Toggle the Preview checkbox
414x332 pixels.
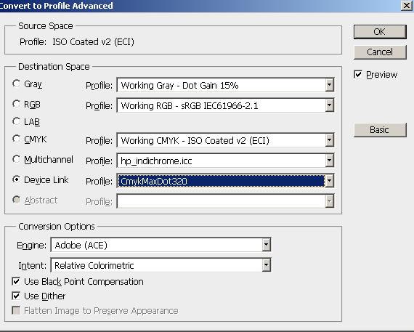coord(358,75)
